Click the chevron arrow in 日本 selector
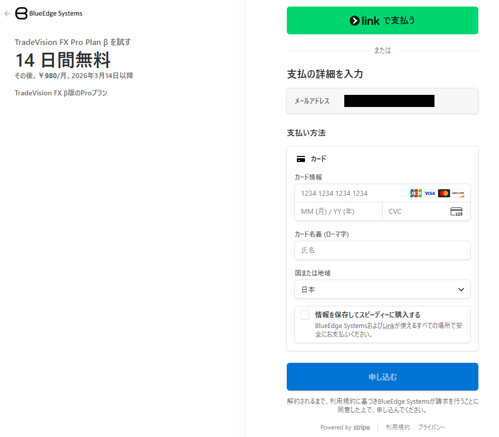This screenshot has height=437, width=499. point(461,289)
